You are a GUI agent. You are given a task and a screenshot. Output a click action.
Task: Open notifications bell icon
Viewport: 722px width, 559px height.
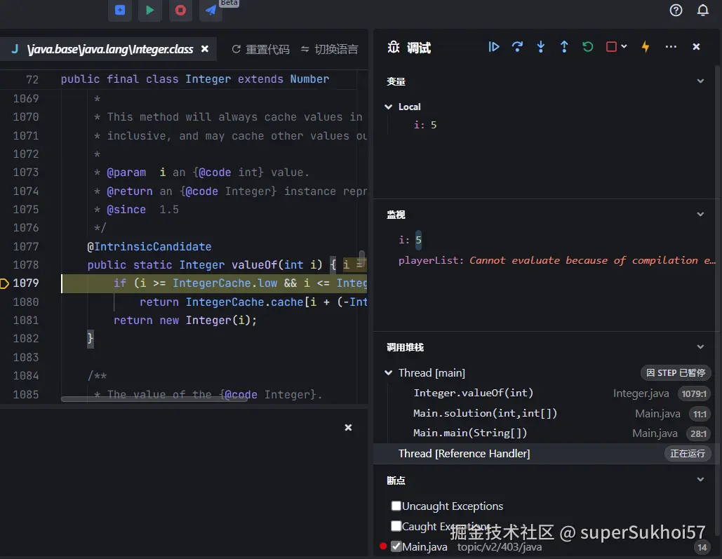702,10
